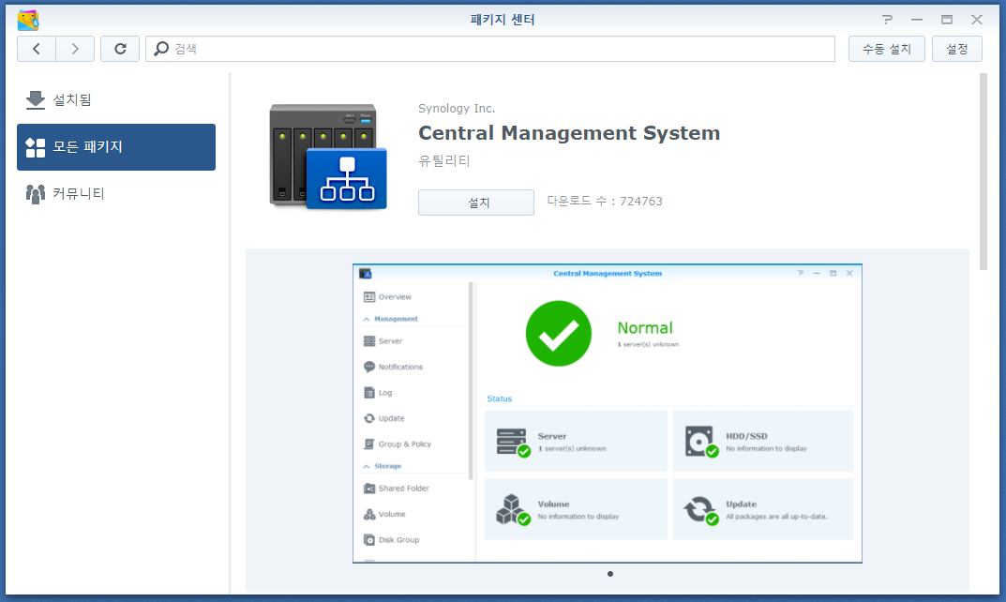Open 수동 설치 manual install
The height and width of the screenshot is (602, 1006).
tap(887, 49)
